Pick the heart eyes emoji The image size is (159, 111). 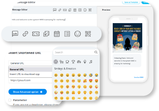[x=91, y=81]
